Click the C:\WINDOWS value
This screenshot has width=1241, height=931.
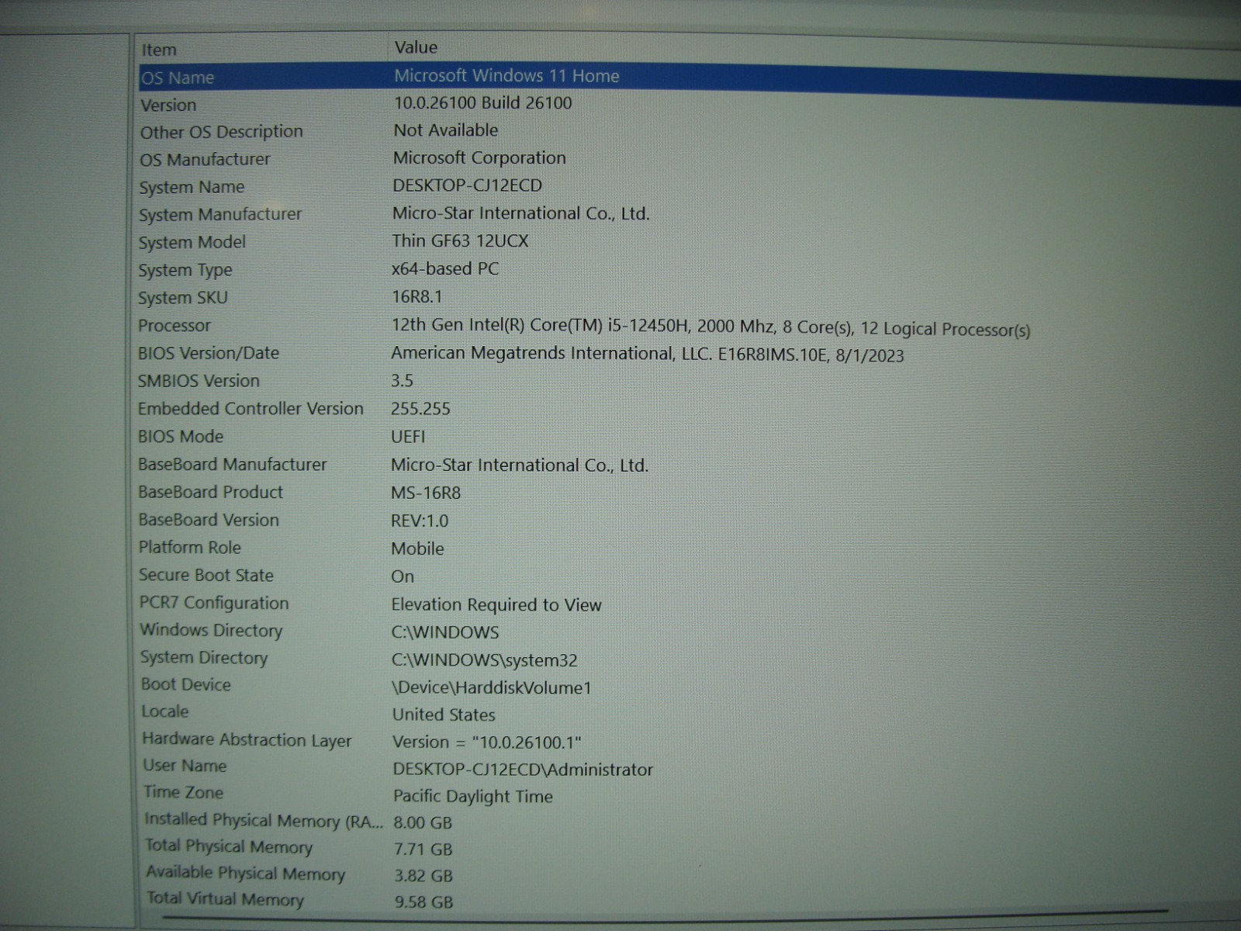(x=445, y=633)
